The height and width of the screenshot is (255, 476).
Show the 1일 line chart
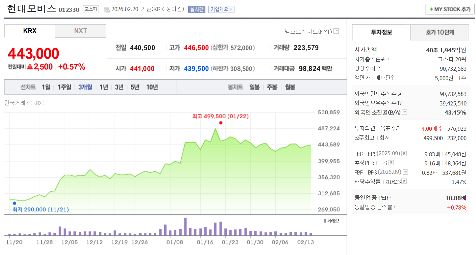(x=46, y=87)
